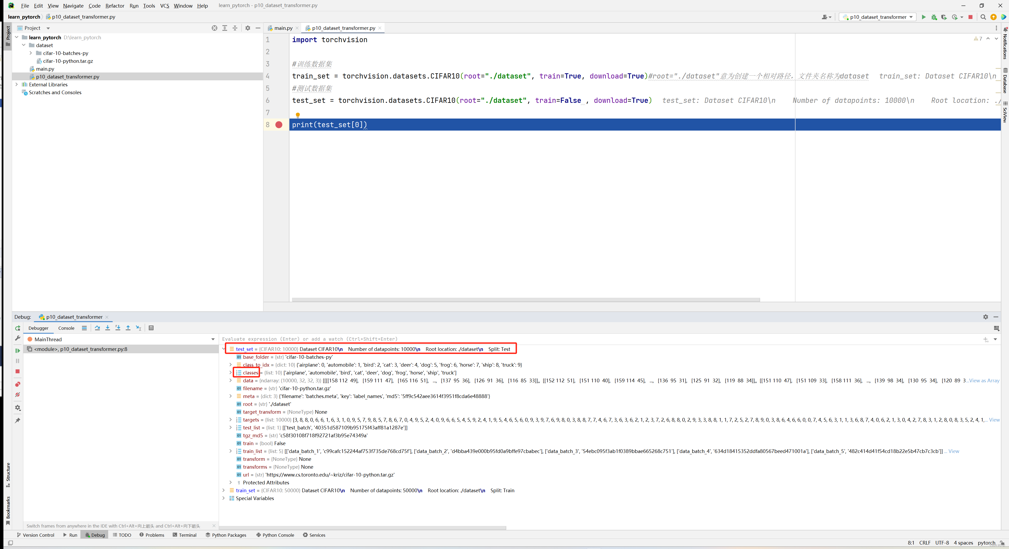
Task: Open the Refactor menu
Action: click(114, 5)
